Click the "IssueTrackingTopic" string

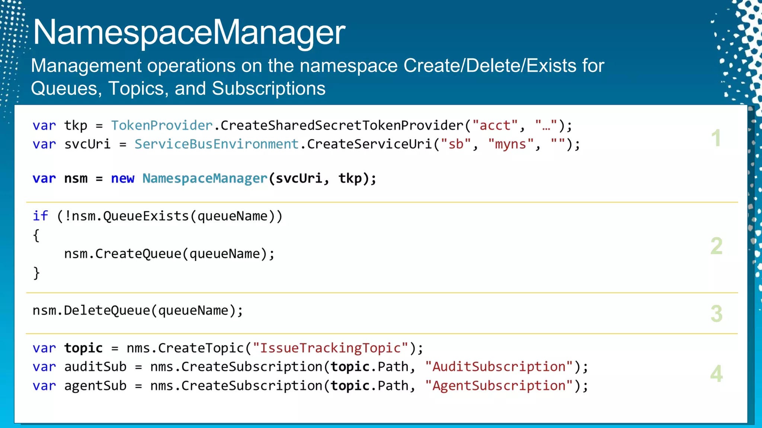pos(330,348)
